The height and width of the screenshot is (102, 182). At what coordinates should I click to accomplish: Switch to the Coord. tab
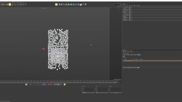pyautogui.click(x=128, y=55)
